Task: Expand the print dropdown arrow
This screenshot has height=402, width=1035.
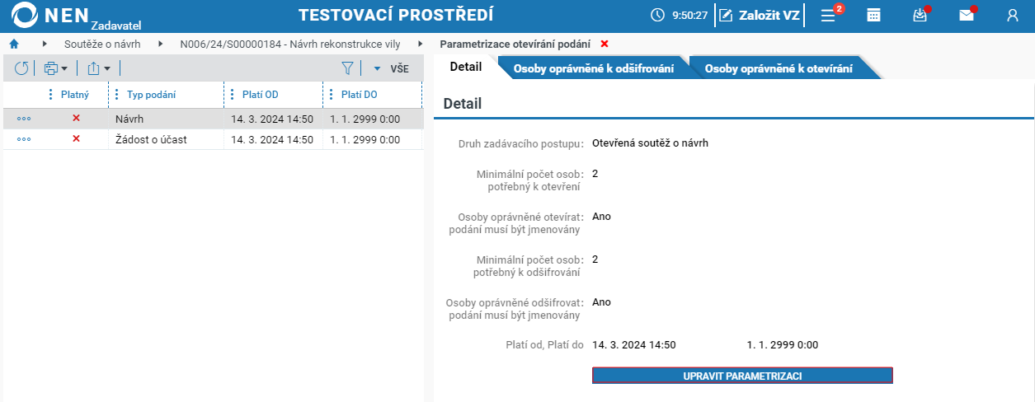Action: (x=64, y=68)
